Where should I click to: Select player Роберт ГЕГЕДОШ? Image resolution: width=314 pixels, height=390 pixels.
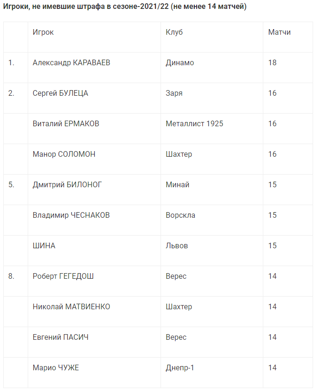(63, 276)
